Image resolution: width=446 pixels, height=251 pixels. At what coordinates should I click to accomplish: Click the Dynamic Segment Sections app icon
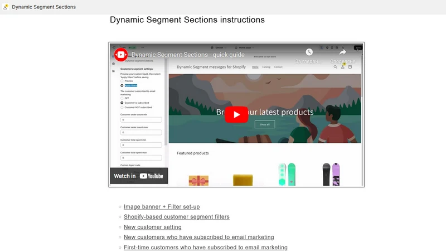(6, 7)
